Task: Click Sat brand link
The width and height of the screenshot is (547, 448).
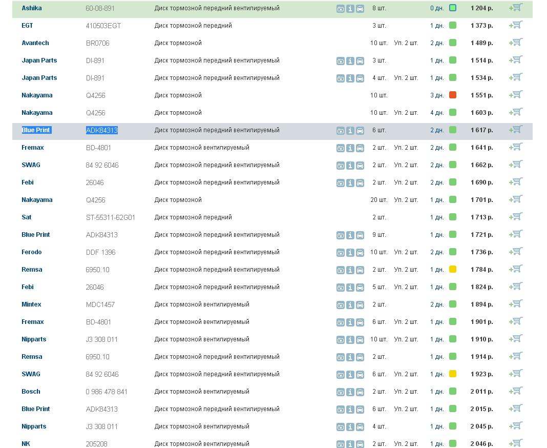Action: pos(27,217)
